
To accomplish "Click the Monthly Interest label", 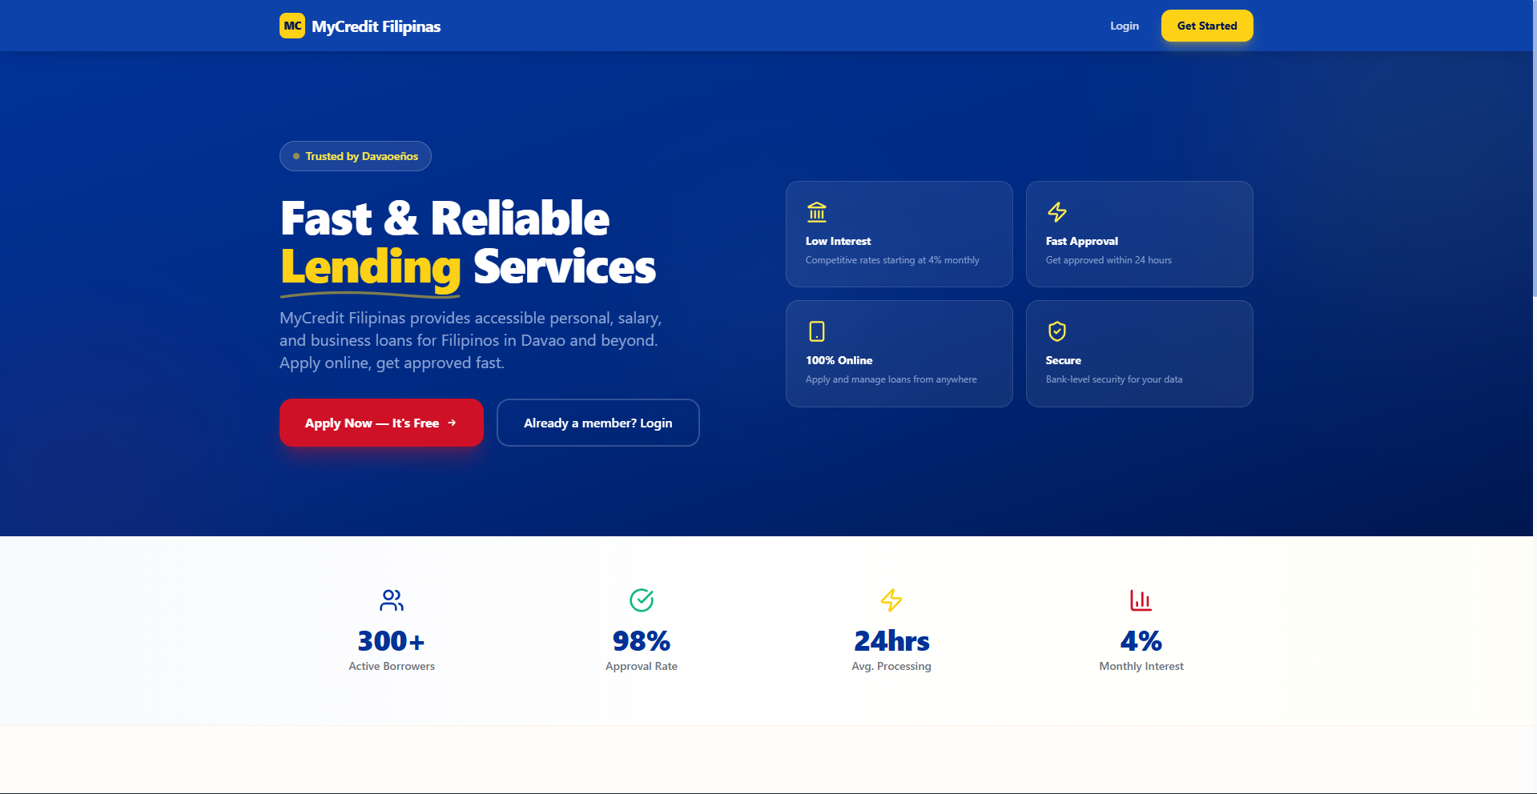I will pyautogui.click(x=1141, y=666).
